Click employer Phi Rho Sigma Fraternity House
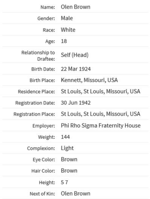 pyautogui.click(x=101, y=125)
